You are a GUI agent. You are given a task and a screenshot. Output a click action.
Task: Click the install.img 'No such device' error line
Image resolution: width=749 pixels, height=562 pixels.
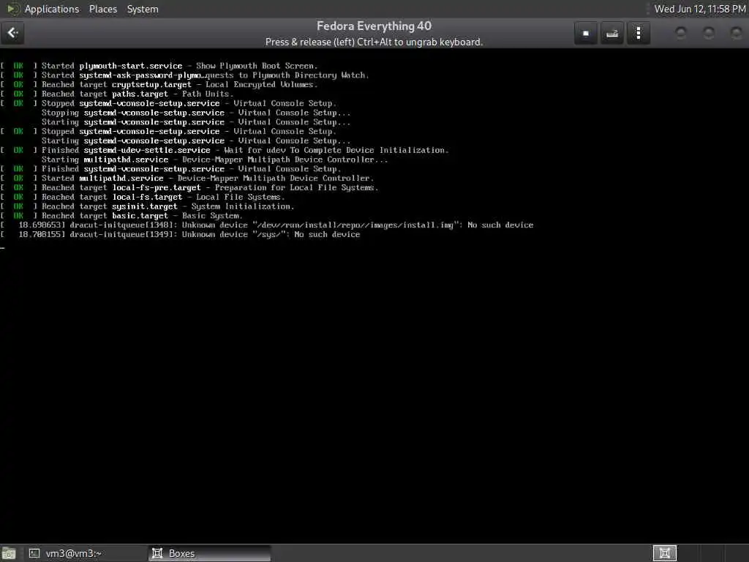pyautogui.click(x=267, y=225)
